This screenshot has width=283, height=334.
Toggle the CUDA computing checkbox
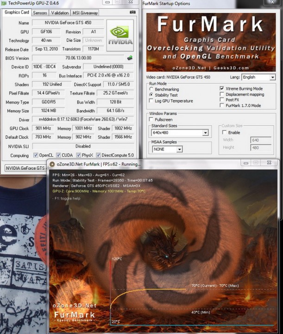click(58, 155)
